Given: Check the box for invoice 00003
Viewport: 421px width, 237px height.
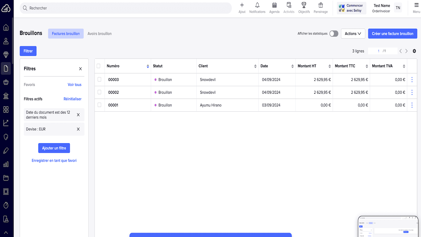Looking at the screenshot, I should tap(99, 80).
